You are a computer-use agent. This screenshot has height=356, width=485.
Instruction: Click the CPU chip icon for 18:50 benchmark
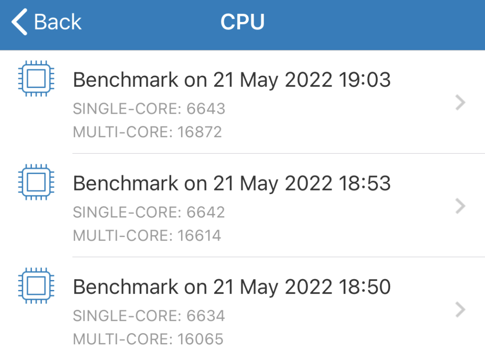36,285
